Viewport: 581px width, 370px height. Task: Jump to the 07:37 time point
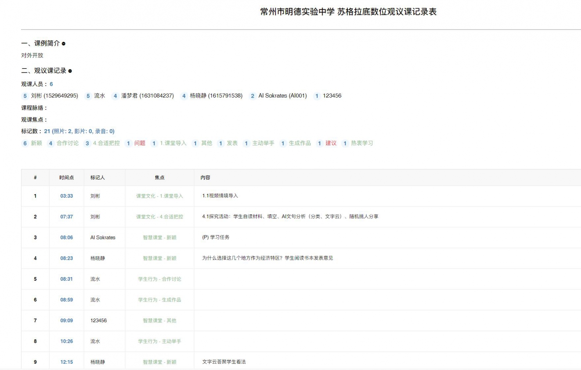tap(66, 217)
